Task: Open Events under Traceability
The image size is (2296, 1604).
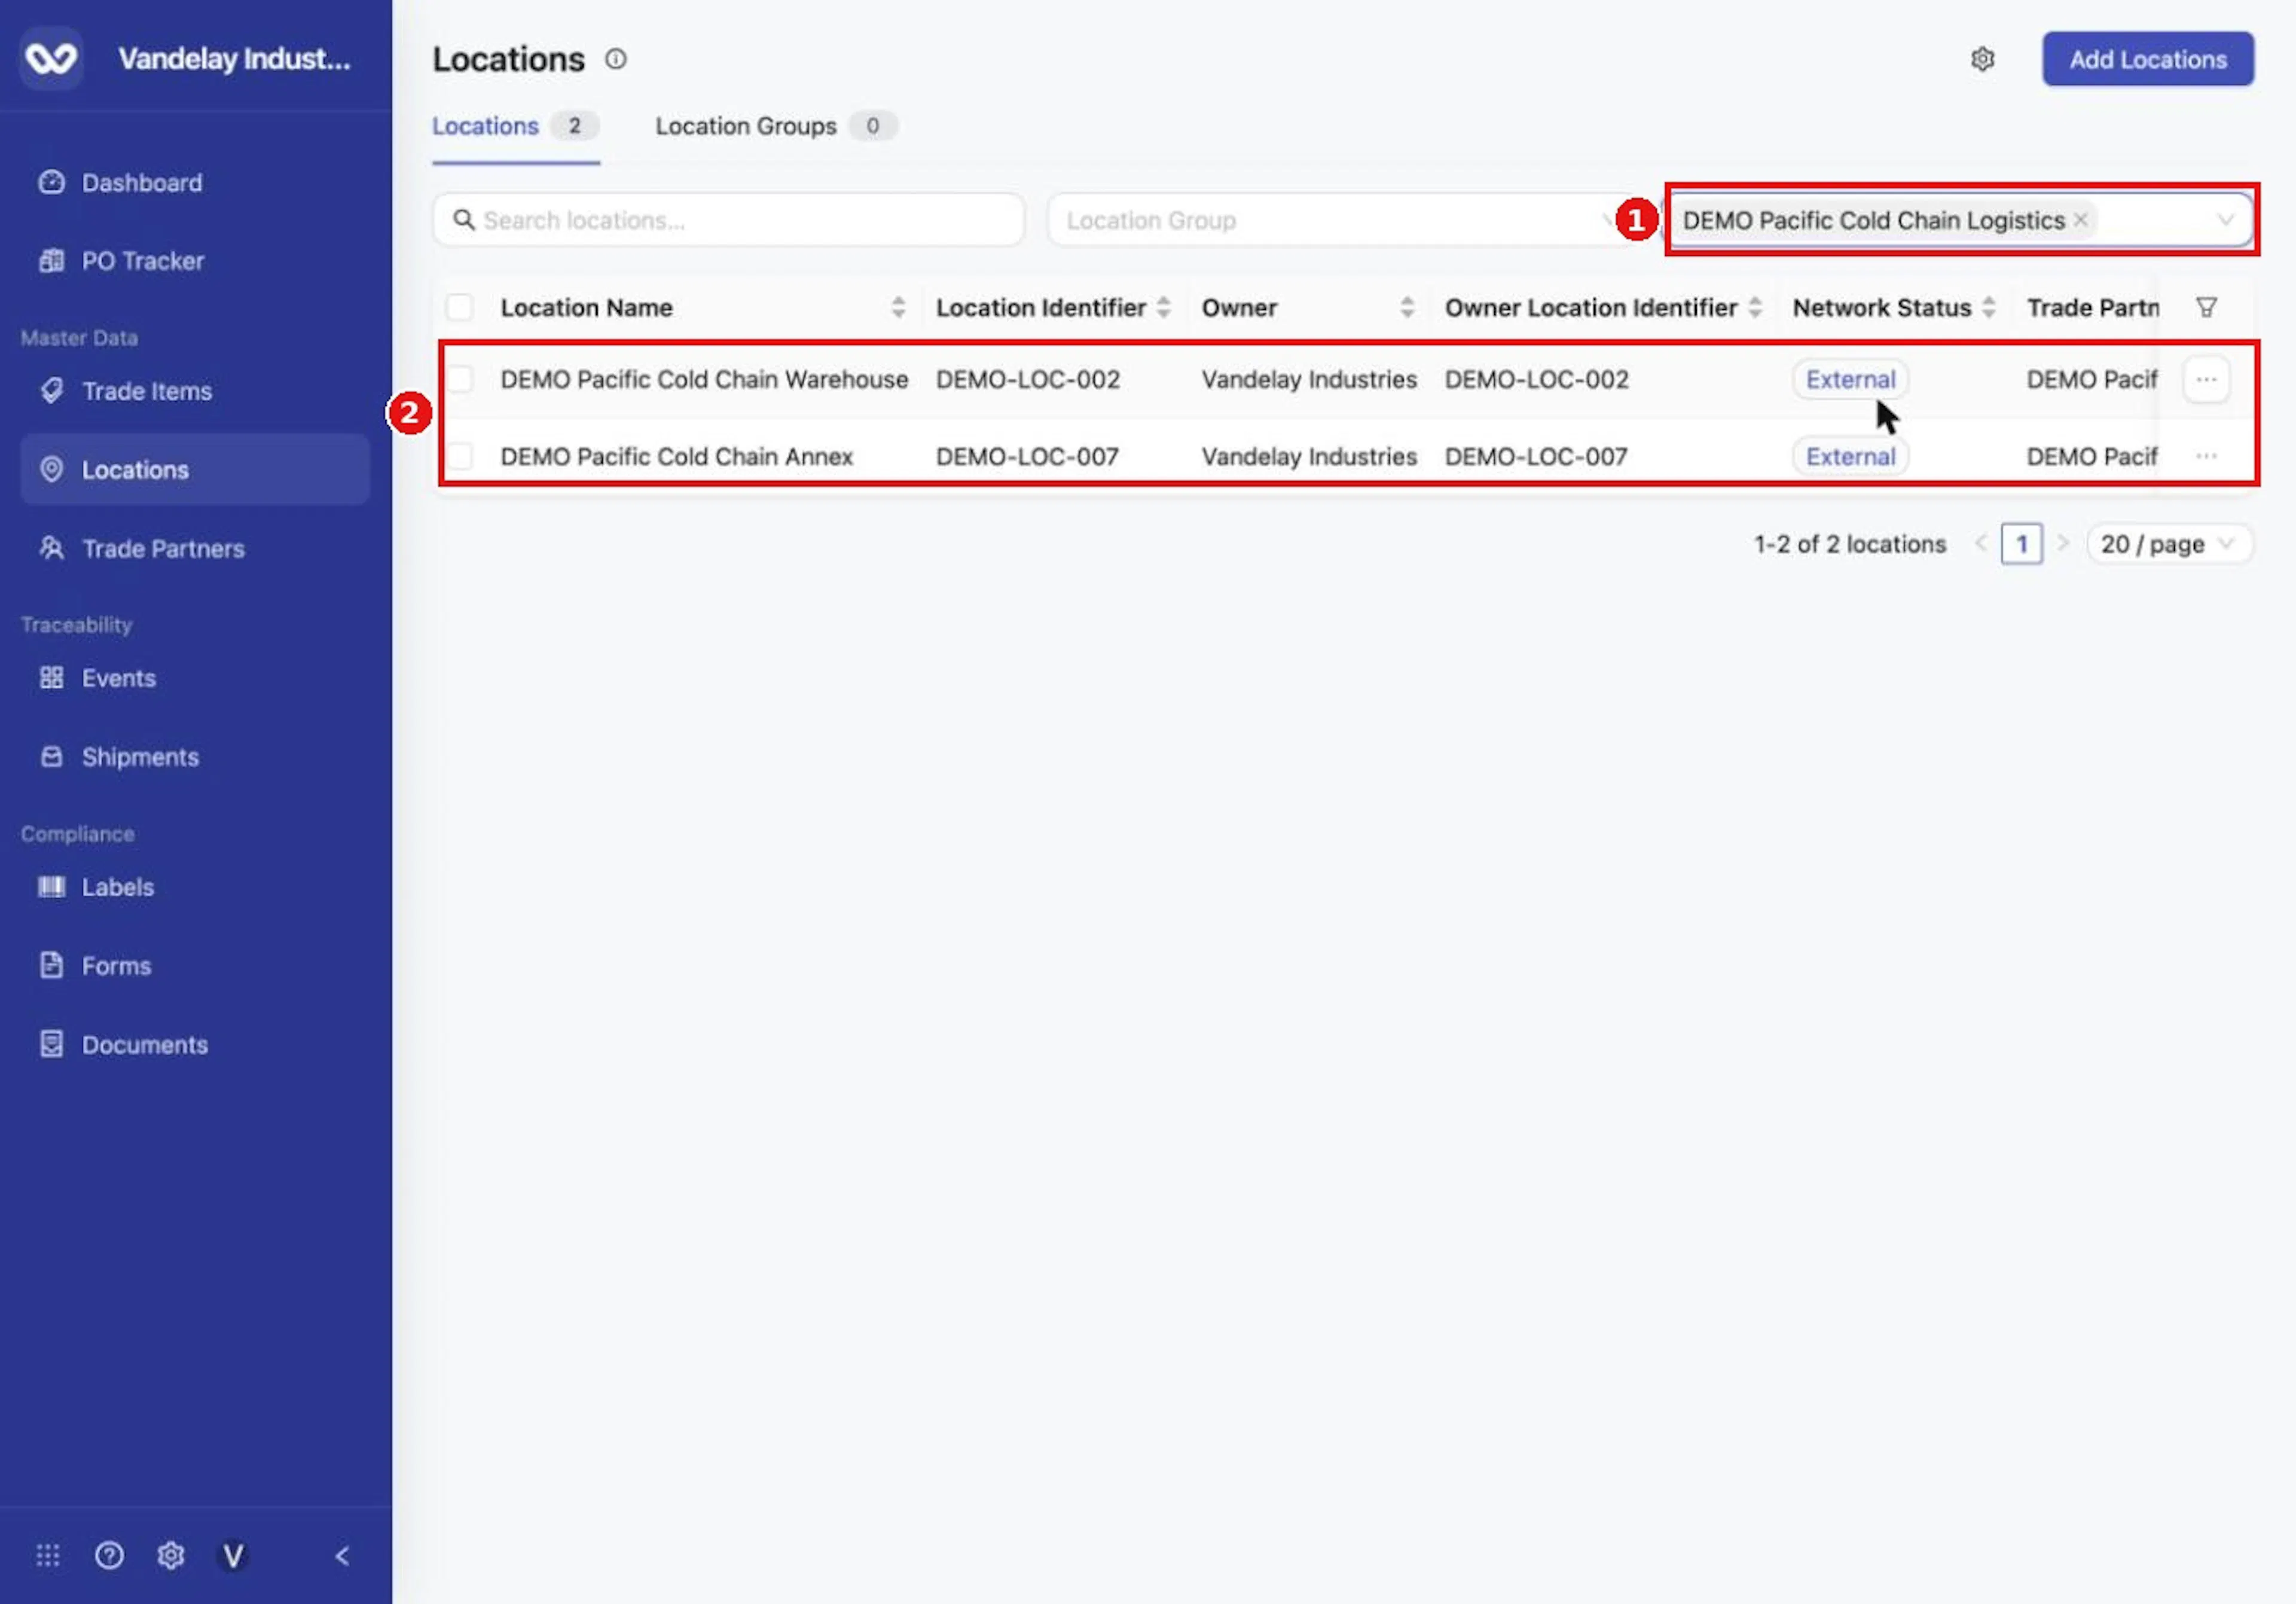Action: coord(195,678)
